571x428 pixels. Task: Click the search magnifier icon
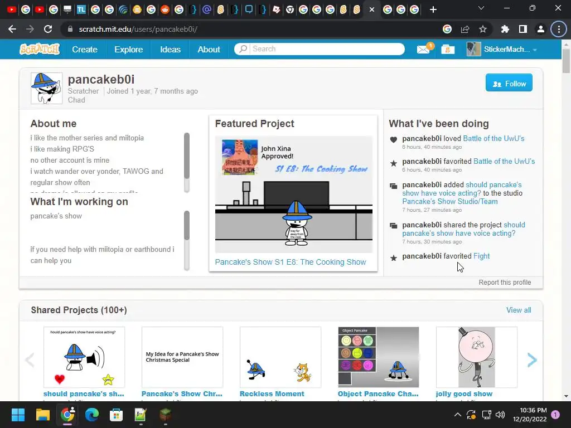pos(243,49)
